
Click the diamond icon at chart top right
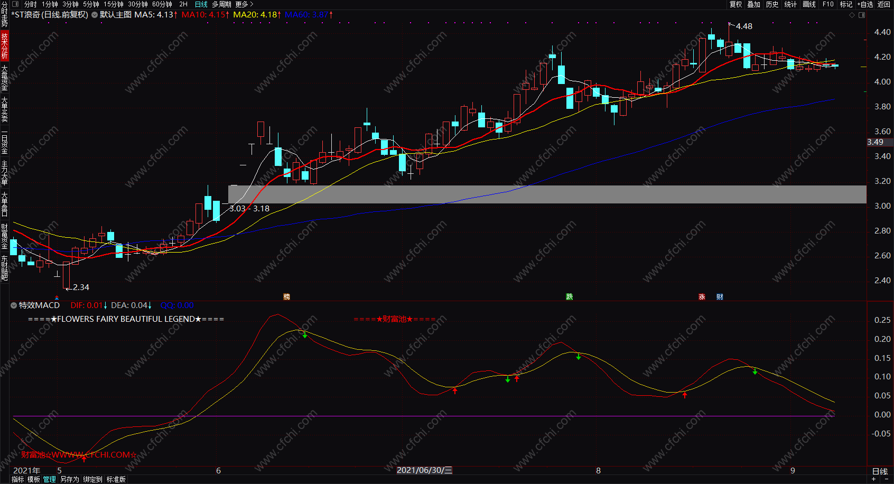852,15
